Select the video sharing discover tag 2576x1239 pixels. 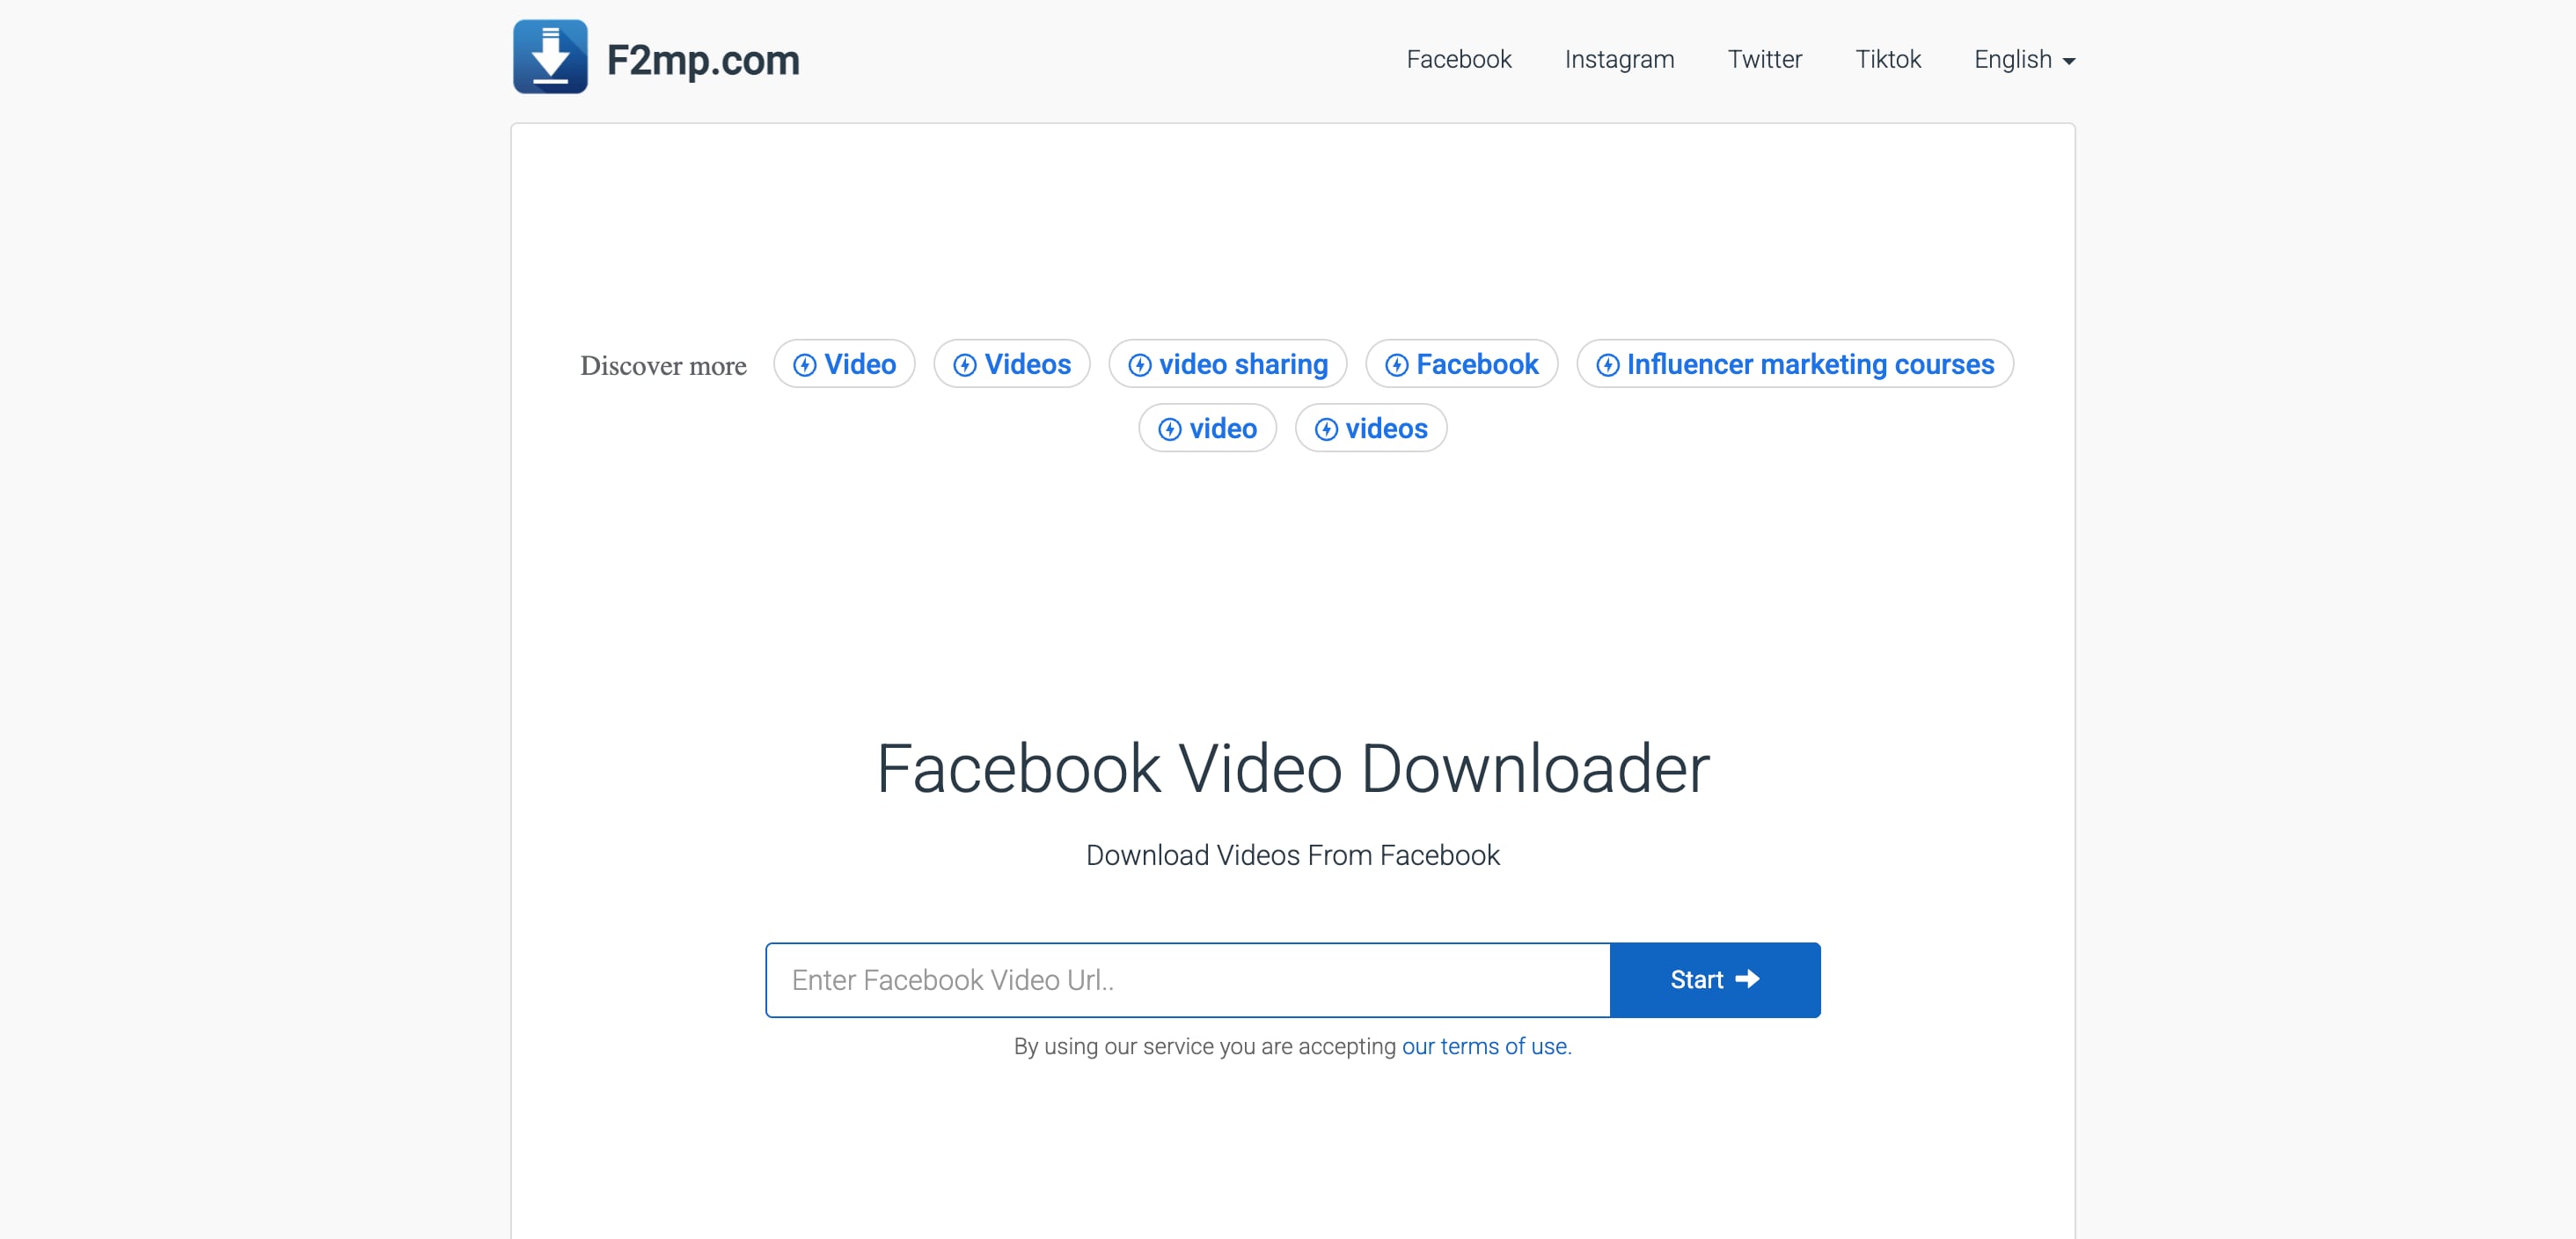click(x=1227, y=364)
